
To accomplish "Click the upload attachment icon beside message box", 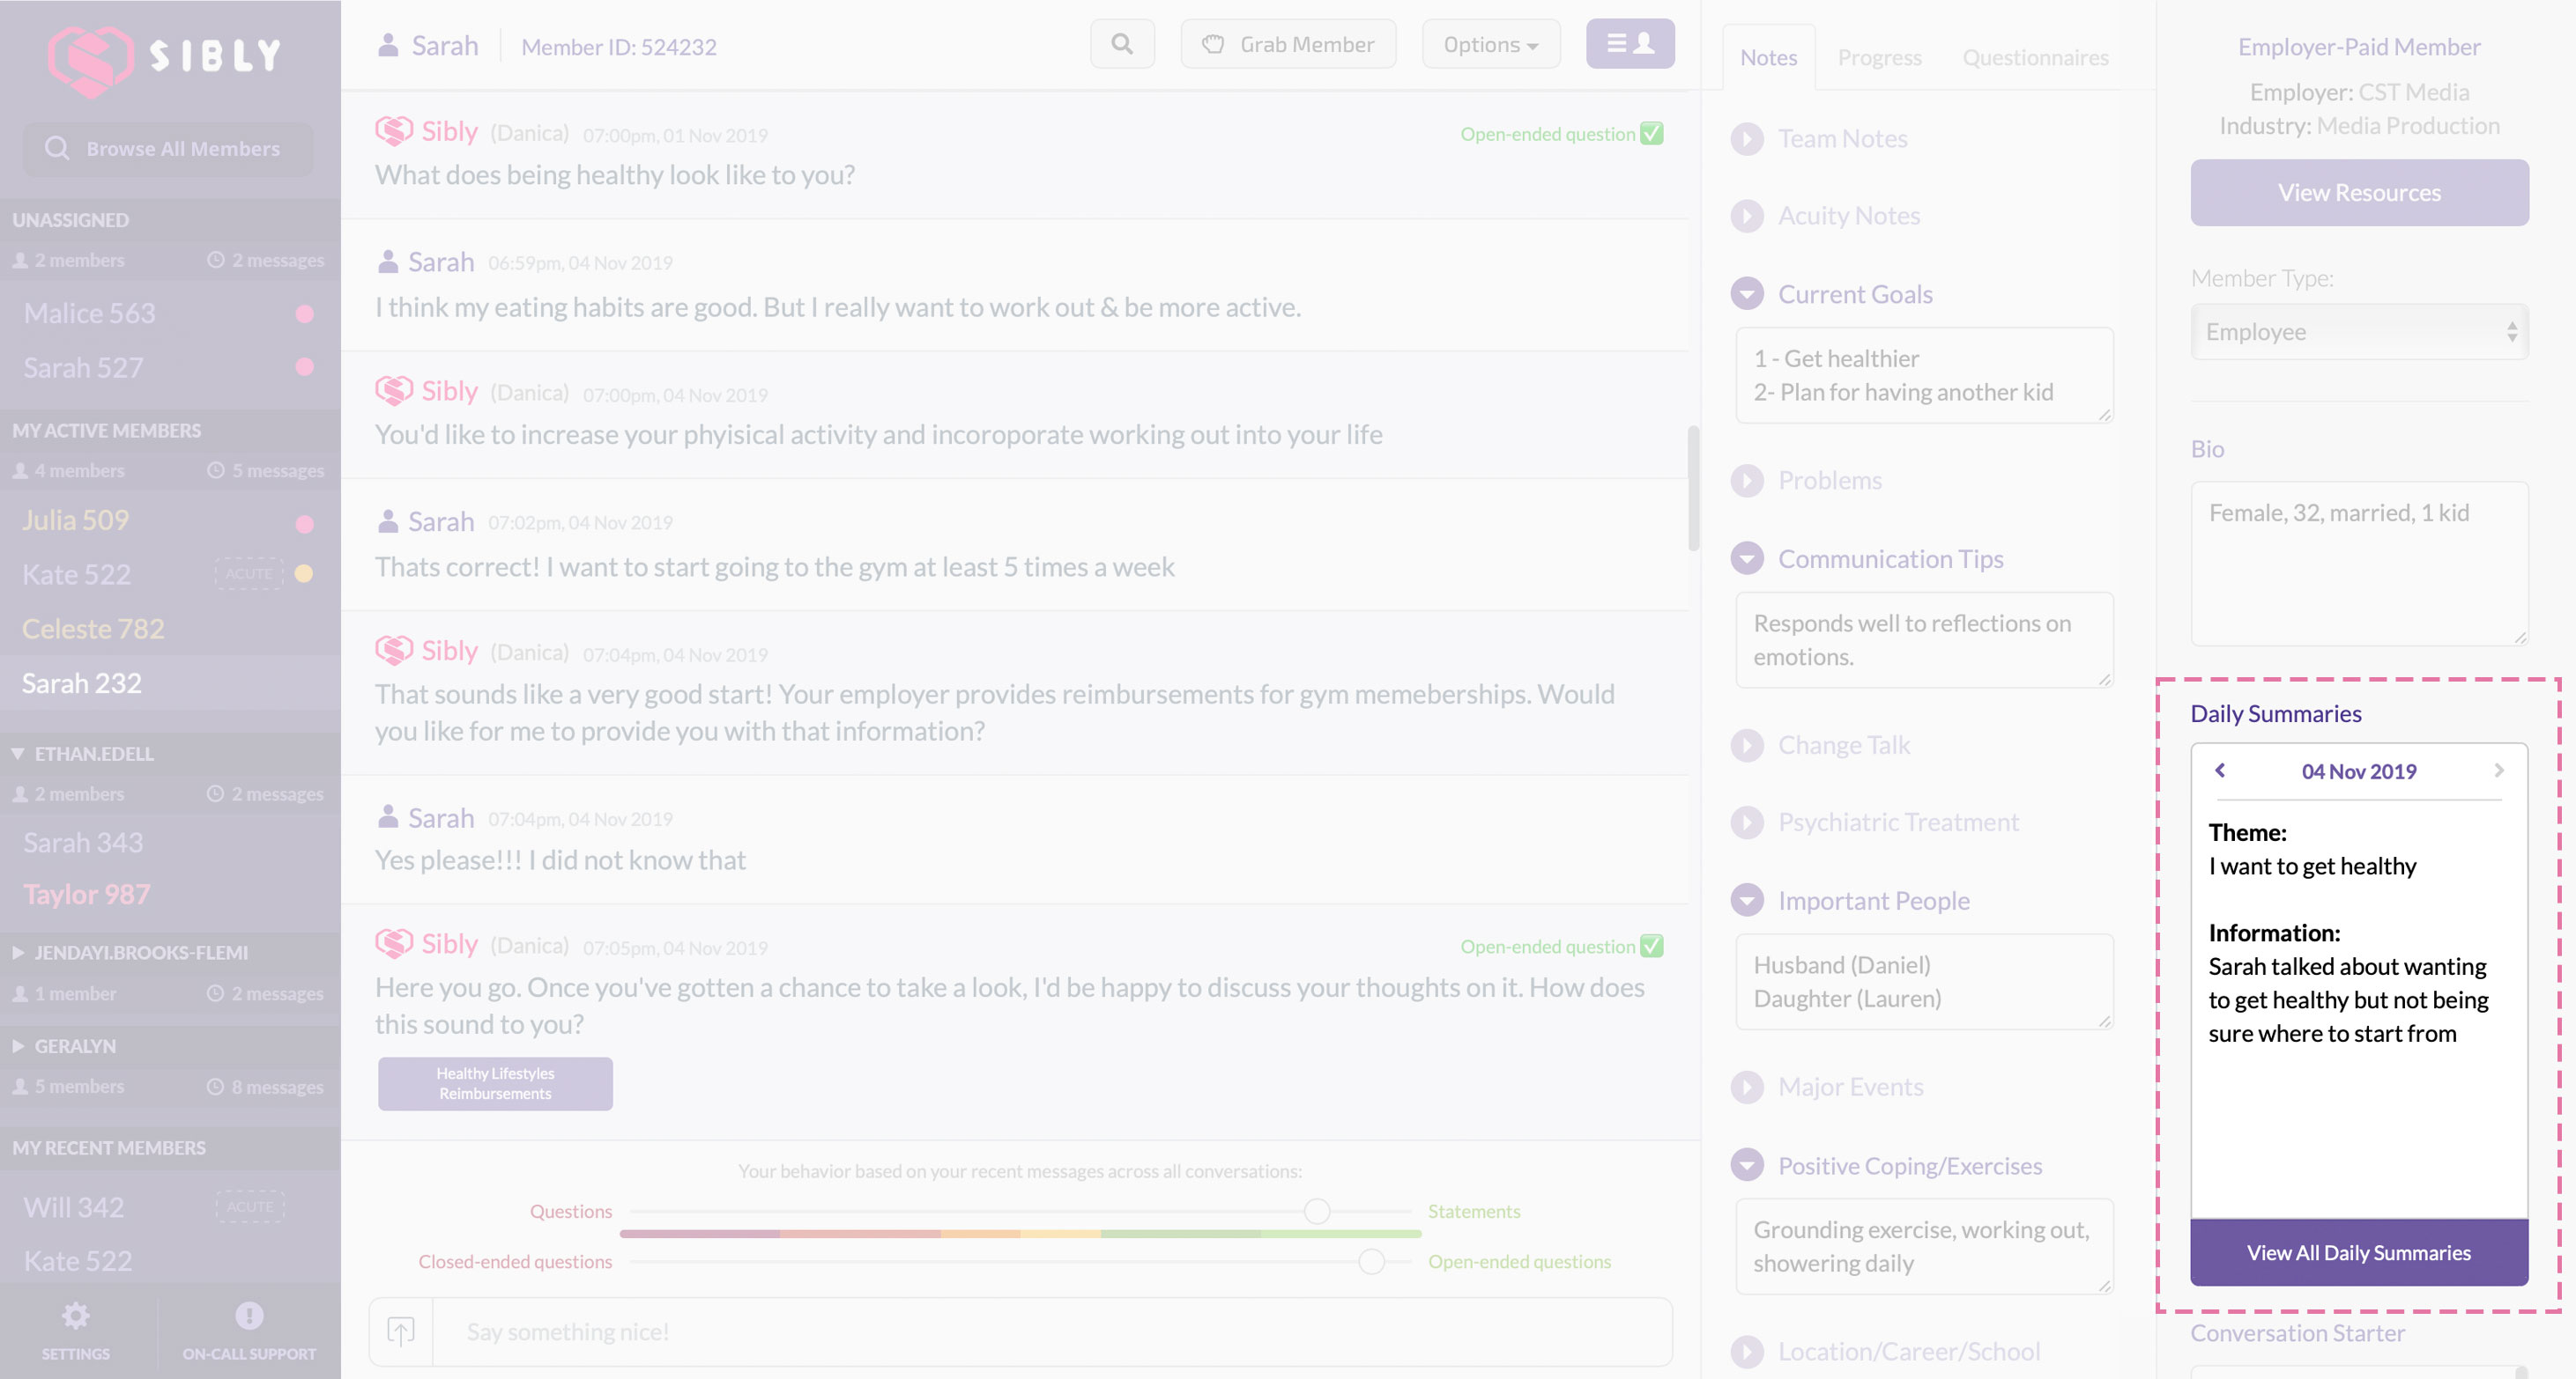I will 401,1331.
